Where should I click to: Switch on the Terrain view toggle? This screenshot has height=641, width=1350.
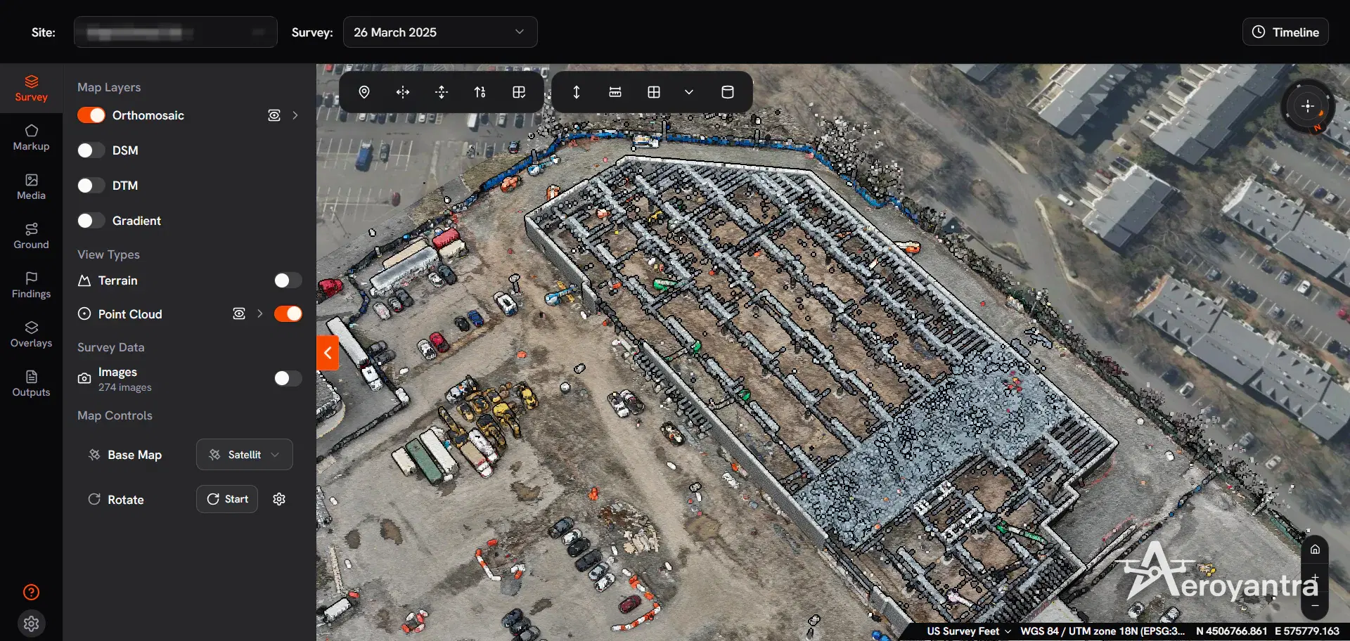(288, 280)
